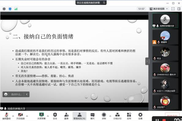Open 管理成员(36) participants panel
This screenshot has width=182, height=121.
point(79,116)
